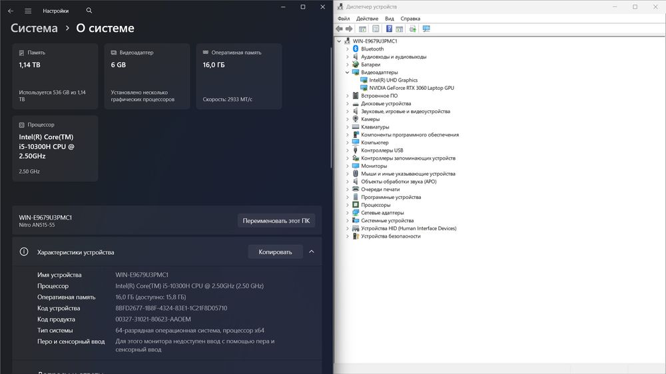Viewport: 666px width, 374px height.
Task: Click the webcam icon next to Камеры
Action: pyautogui.click(x=356, y=119)
